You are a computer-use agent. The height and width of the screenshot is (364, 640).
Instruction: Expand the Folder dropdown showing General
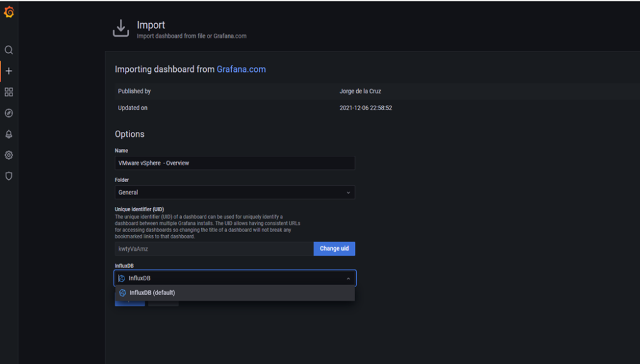[x=235, y=193]
